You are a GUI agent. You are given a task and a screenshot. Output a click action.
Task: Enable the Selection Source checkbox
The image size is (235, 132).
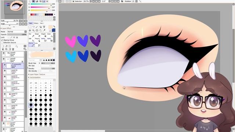(x=2, y=43)
